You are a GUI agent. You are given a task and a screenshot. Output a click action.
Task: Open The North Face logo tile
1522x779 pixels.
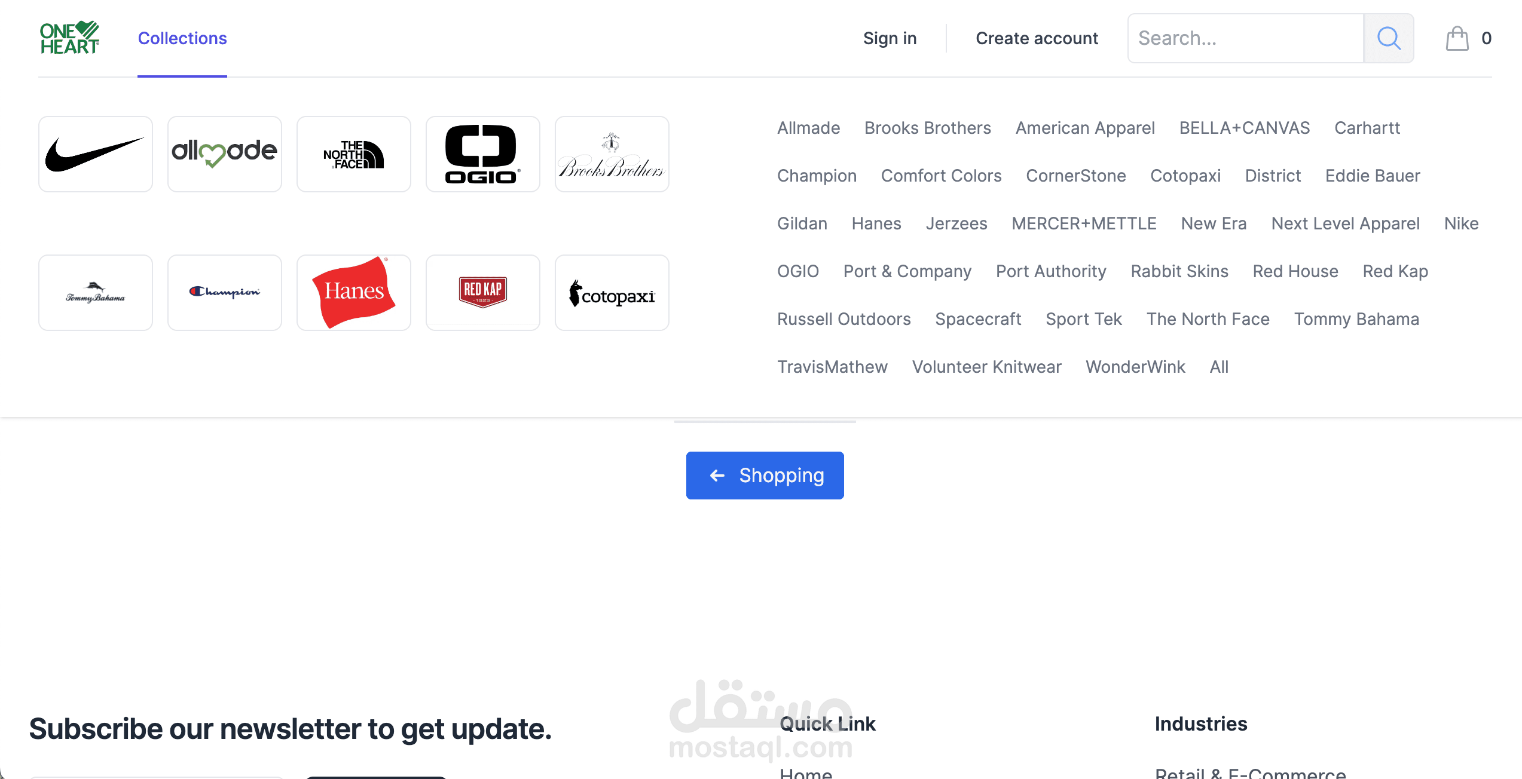(x=354, y=154)
